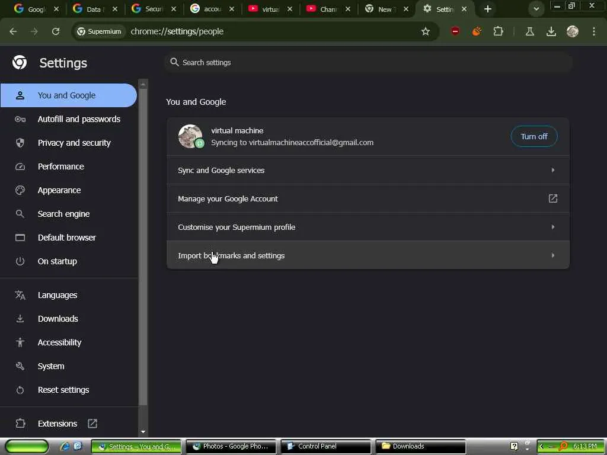
Task: Open the flask experiments icon
Action: 529,31
